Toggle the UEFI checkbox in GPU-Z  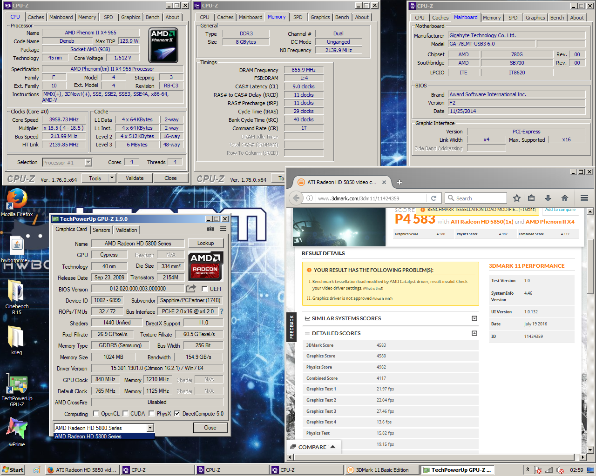(x=204, y=289)
